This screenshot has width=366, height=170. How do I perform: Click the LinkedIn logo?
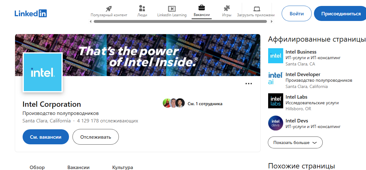click(30, 13)
